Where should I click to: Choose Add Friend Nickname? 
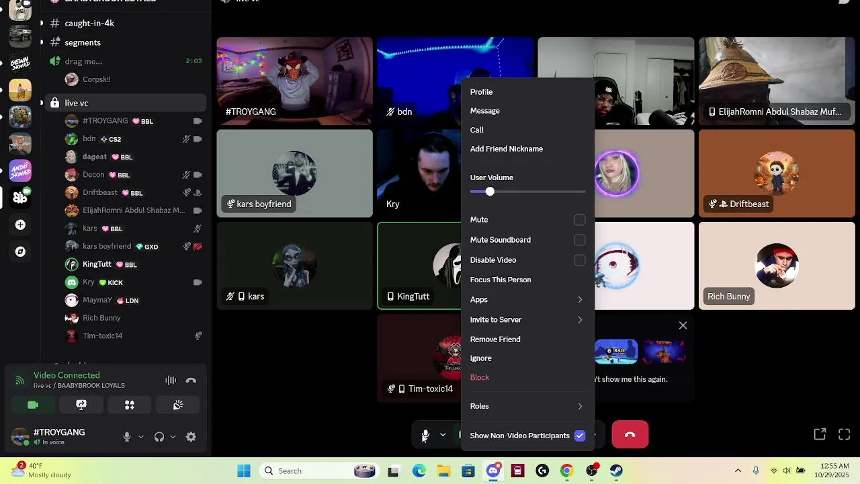click(x=527, y=149)
